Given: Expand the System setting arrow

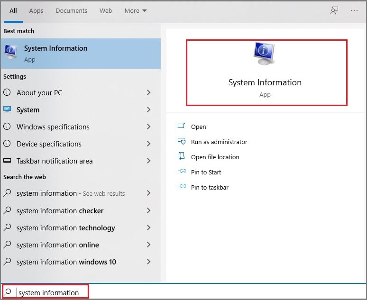Looking at the screenshot, I should pos(148,109).
